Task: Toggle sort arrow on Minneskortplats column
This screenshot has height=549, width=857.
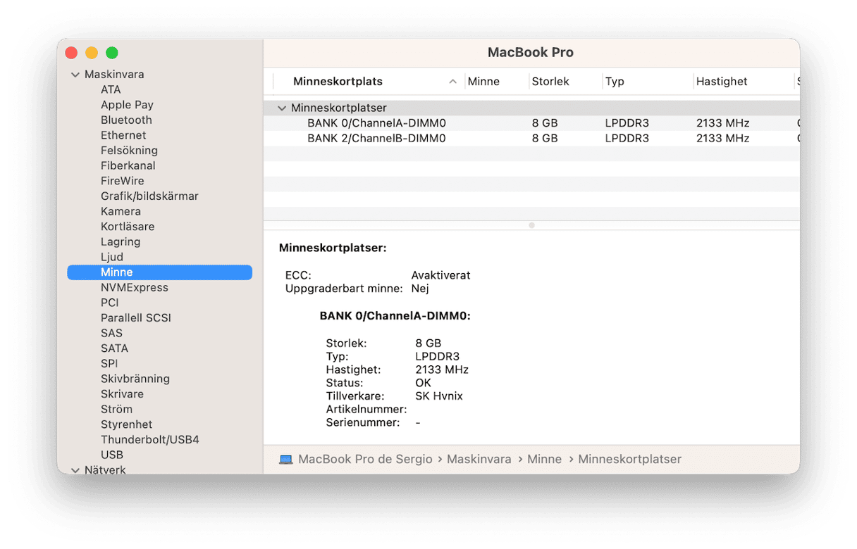Action: pos(452,82)
